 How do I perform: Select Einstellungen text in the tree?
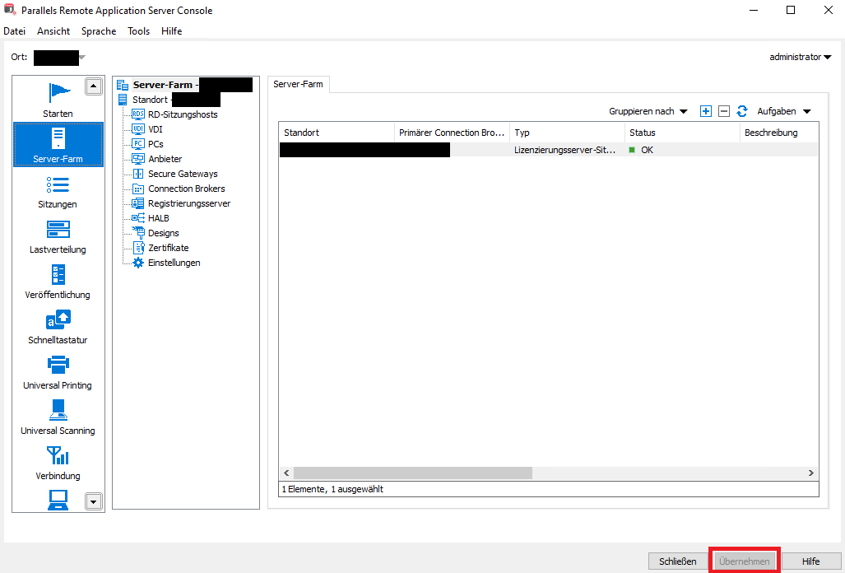174,263
